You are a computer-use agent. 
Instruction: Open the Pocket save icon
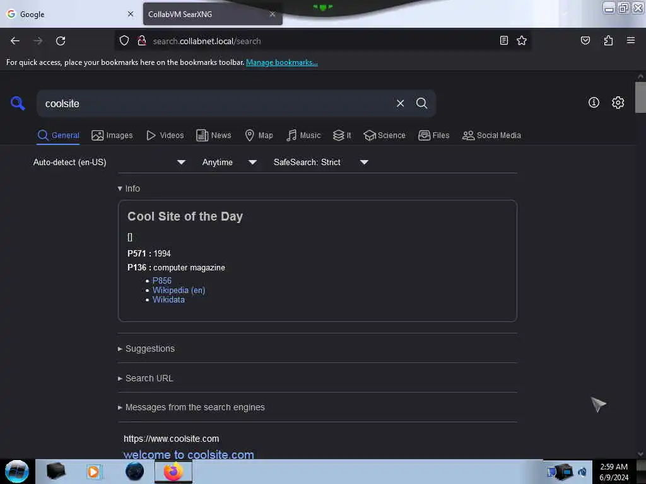[585, 40]
